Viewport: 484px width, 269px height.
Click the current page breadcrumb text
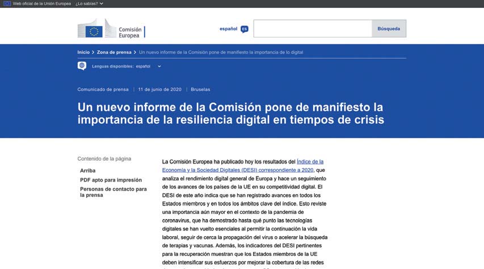(221, 52)
